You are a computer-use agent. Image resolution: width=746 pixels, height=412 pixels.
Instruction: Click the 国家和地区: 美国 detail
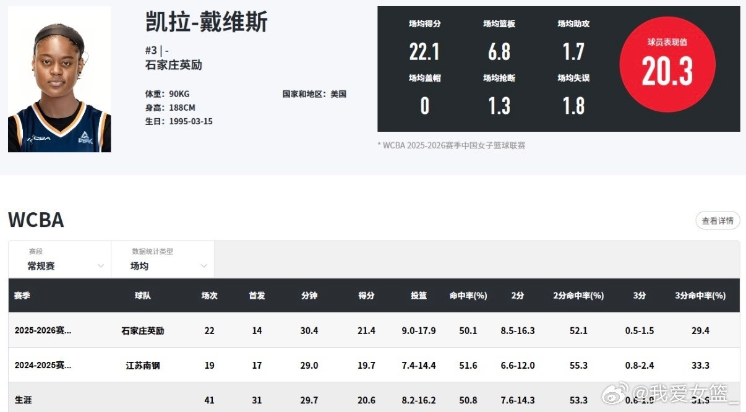pos(314,94)
